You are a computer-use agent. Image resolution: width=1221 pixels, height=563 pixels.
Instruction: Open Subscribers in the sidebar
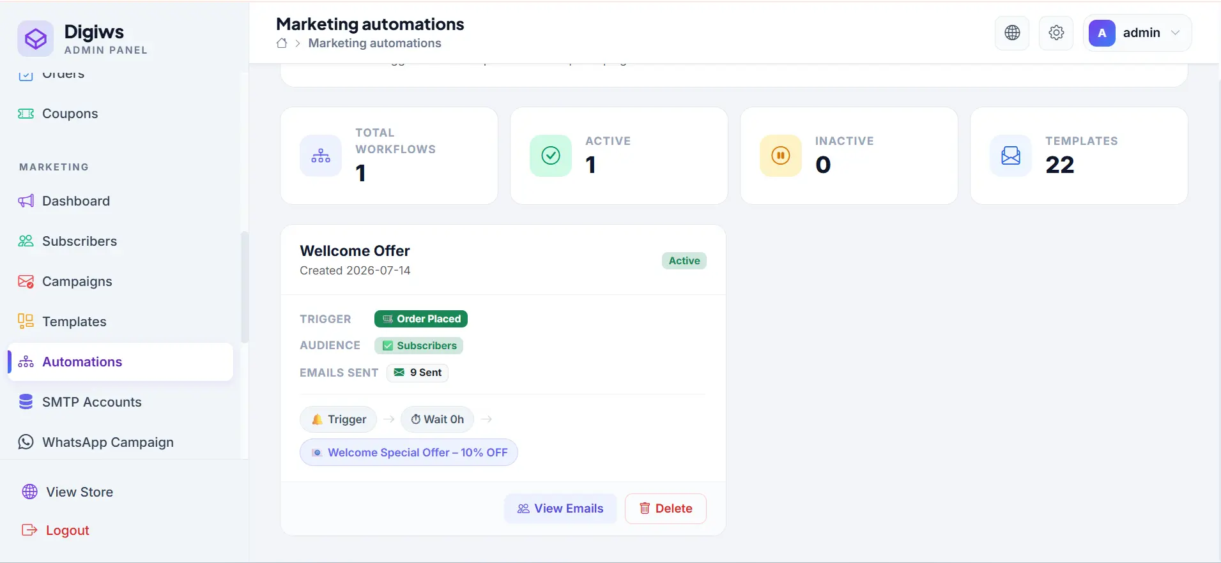(121, 241)
